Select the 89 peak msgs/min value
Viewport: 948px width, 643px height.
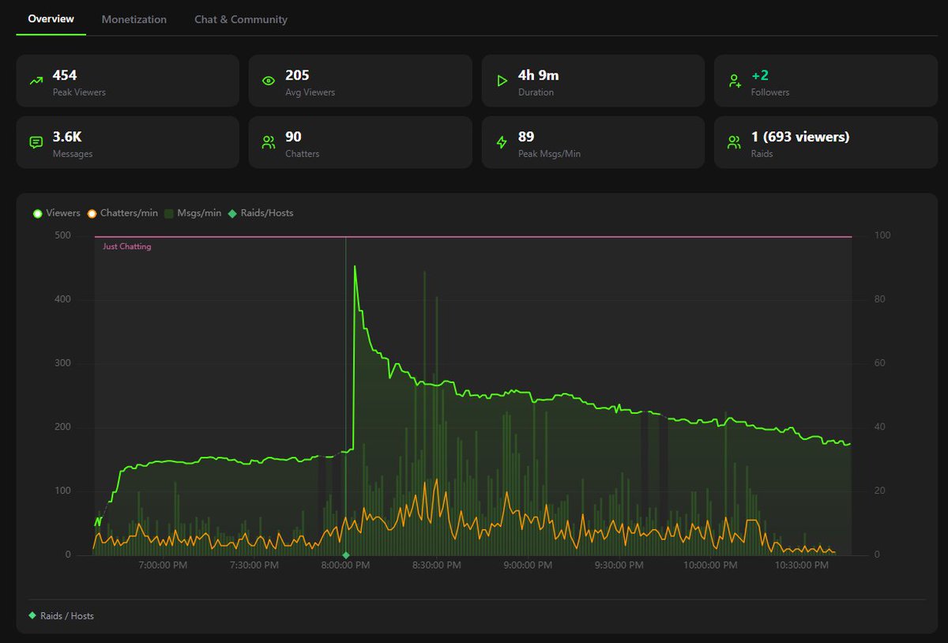(x=526, y=137)
